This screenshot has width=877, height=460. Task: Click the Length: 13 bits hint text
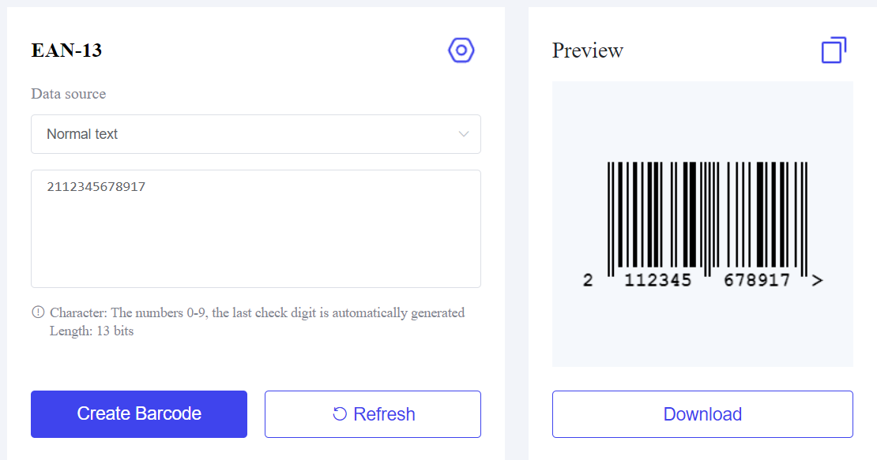pos(92,331)
